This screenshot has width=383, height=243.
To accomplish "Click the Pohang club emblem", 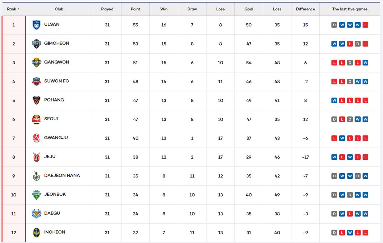I will tap(37, 100).
